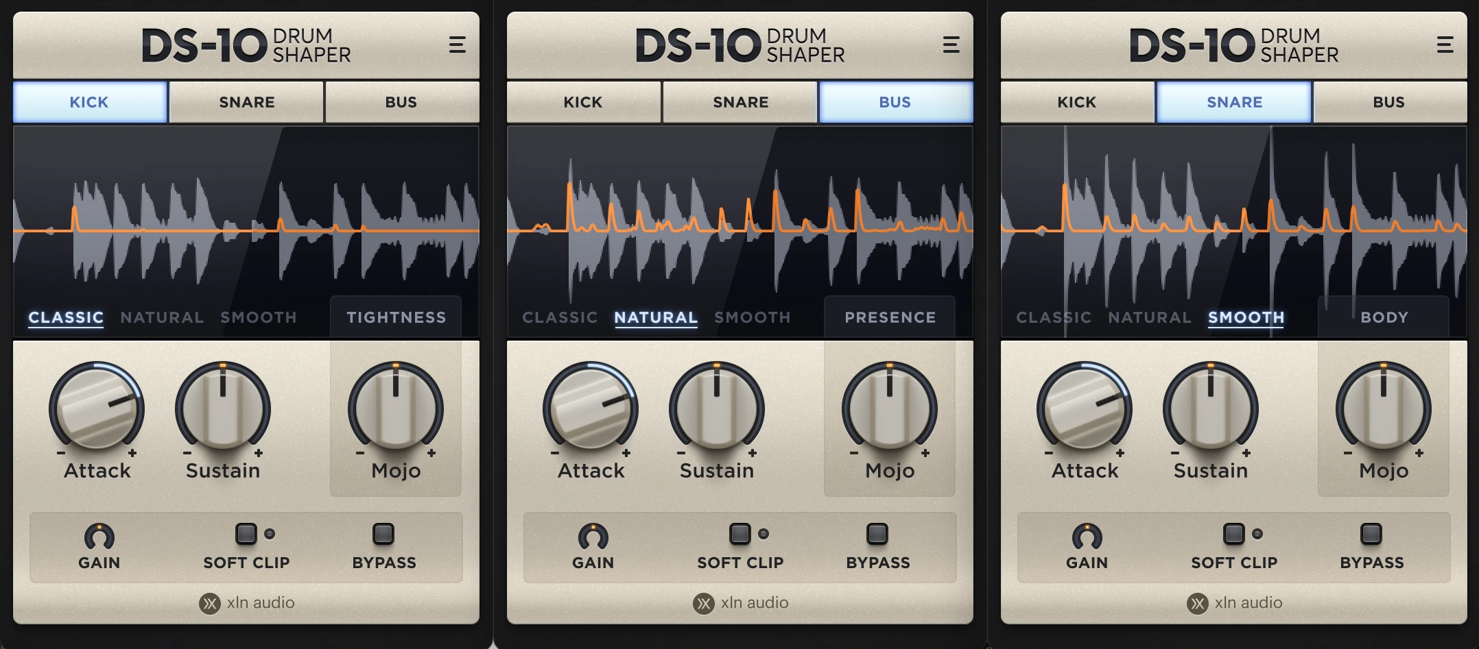Screen dimensions: 1479x649
Task: Click the Attack knob in the Bus plugin
Action: (591, 409)
